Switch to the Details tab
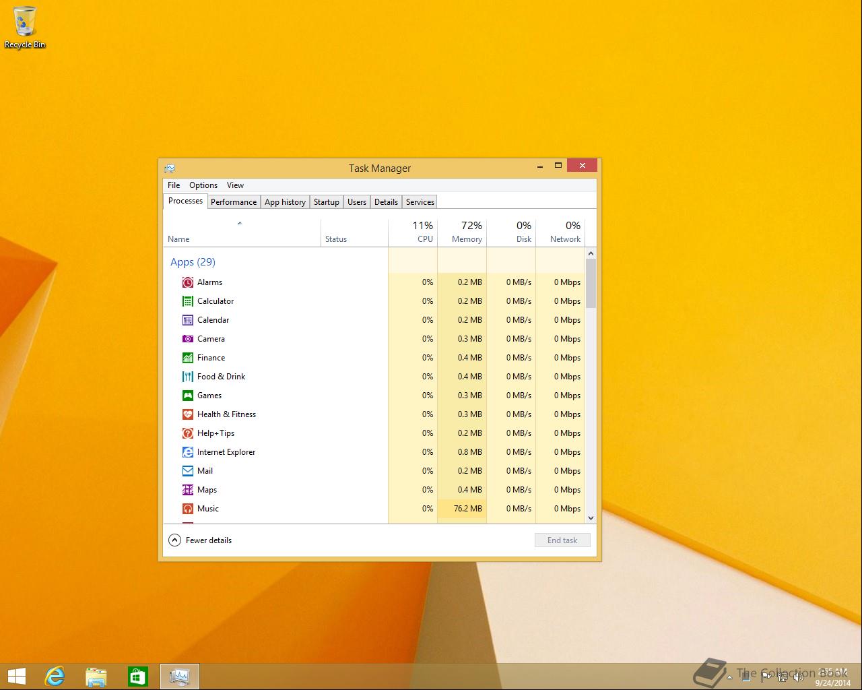Viewport: 862px width, 690px height. 387,202
